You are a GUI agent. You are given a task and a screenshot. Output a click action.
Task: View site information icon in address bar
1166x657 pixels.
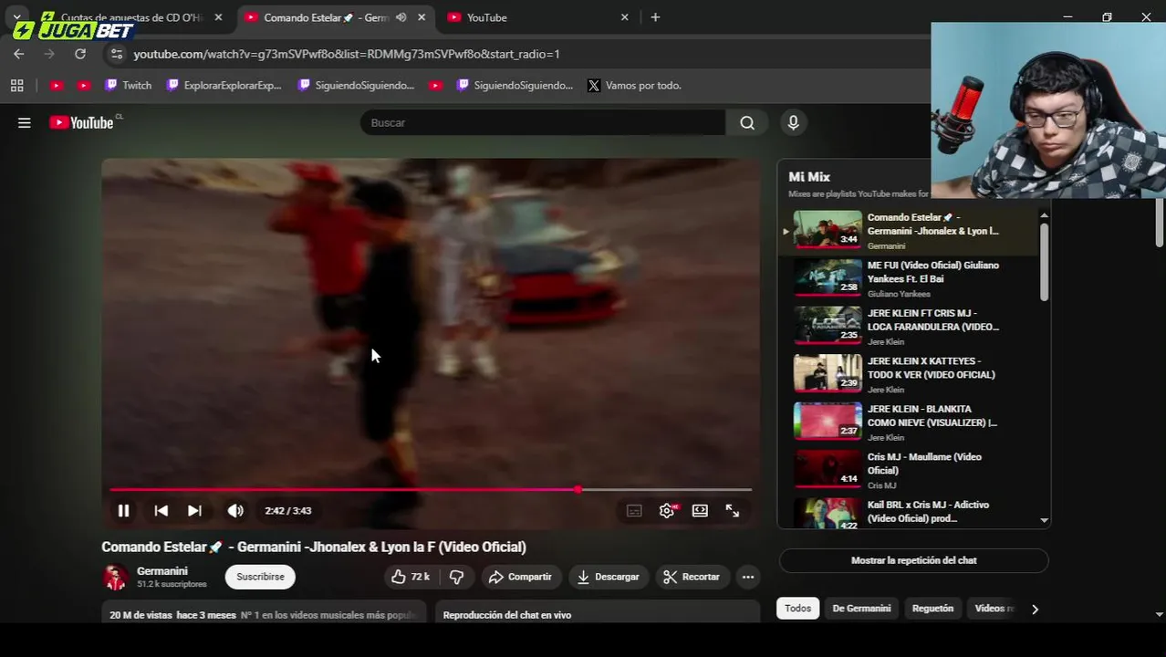116,54
